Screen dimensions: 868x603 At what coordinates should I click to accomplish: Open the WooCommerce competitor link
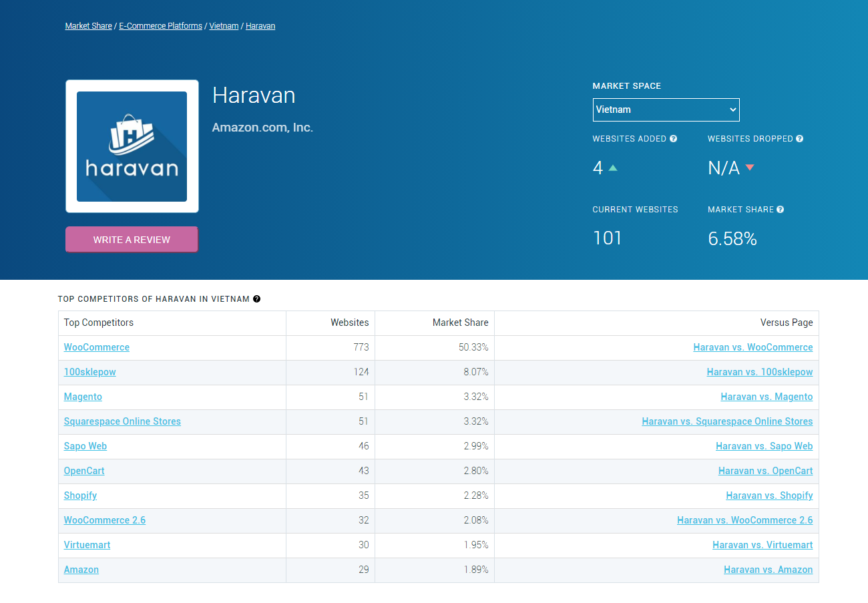coord(96,347)
